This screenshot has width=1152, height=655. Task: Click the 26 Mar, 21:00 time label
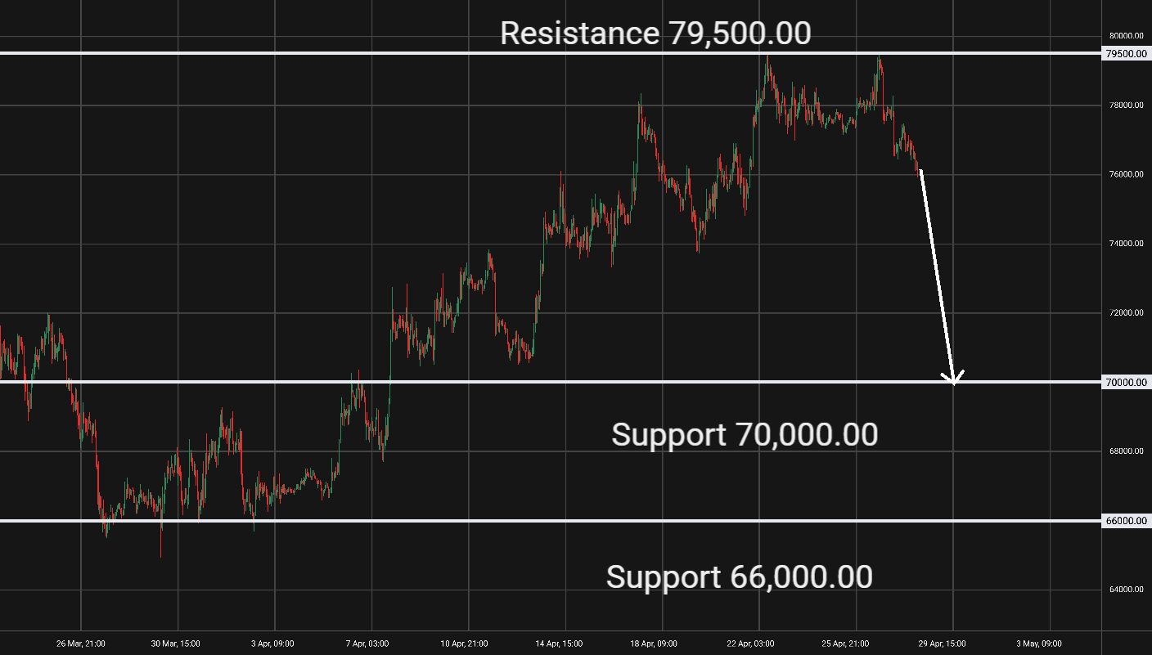pyautogui.click(x=80, y=644)
